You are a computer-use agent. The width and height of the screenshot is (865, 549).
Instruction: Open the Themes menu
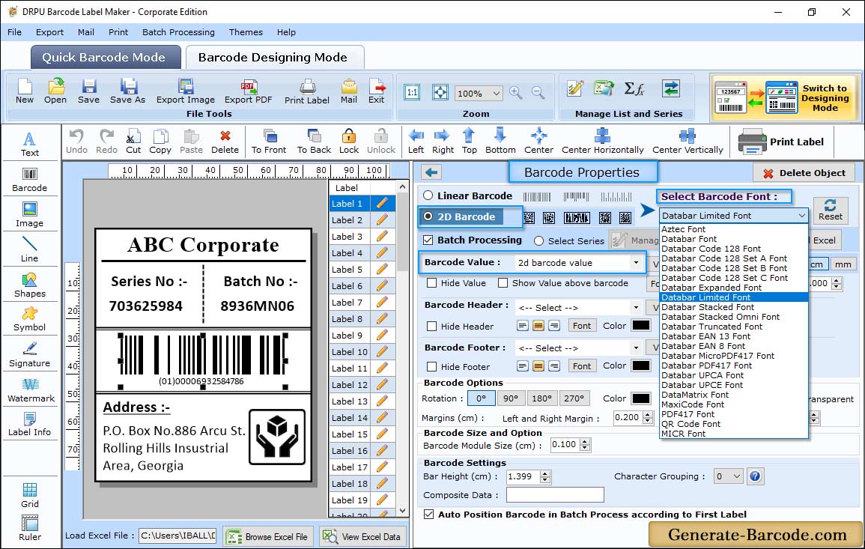[x=246, y=32]
